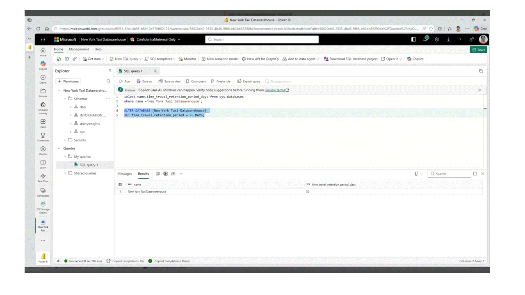Open the Confidential\Internal Only sensitivity dropdown
The height and width of the screenshot is (295, 525).
click(x=155, y=40)
